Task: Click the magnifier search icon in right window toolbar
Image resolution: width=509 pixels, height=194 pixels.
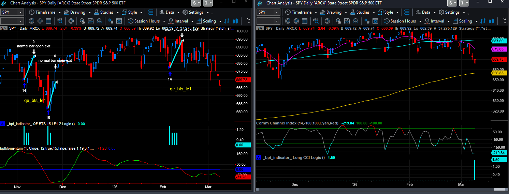Action: click(315, 21)
